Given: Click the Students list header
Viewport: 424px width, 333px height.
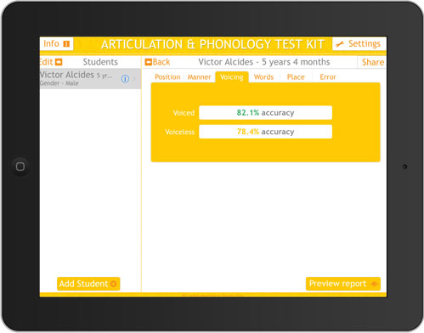Looking at the screenshot, I should (100, 62).
